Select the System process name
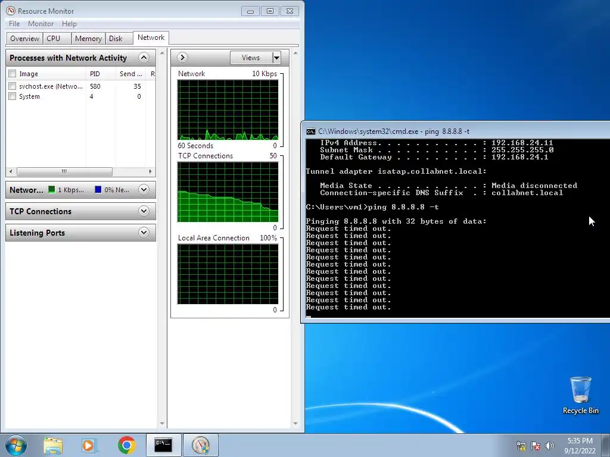The height and width of the screenshot is (457, 610). (x=29, y=96)
